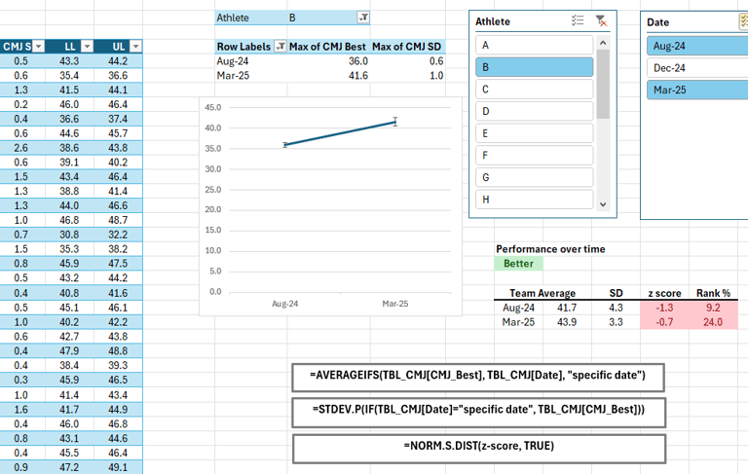Open the pivot Athlete filter dropdown
Screen dimensions: 748x474
tap(363, 18)
